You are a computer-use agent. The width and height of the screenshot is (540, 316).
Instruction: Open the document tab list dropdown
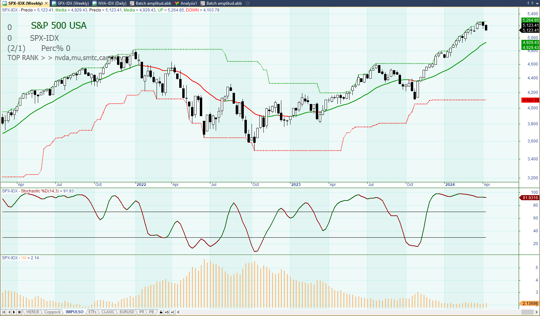coord(538,3)
